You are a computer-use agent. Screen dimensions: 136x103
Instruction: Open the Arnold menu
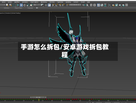(83, 2)
